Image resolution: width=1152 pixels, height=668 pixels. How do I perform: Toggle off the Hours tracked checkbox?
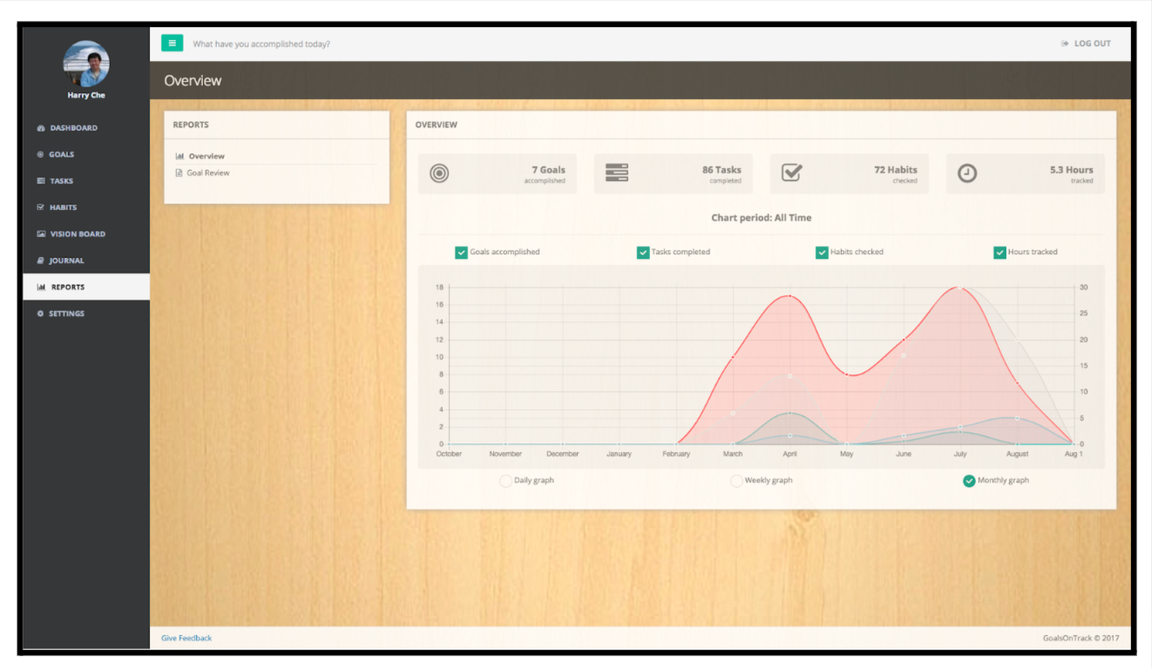click(1000, 252)
